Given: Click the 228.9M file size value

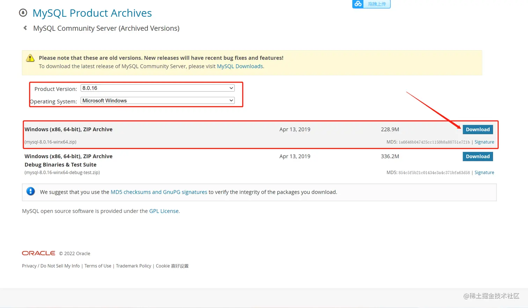Looking at the screenshot, I should point(390,129).
